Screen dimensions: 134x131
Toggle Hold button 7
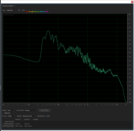point(44,10)
